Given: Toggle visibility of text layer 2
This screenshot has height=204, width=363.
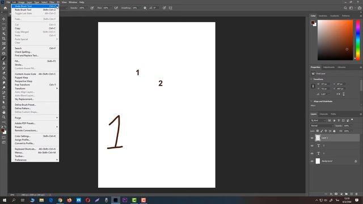Looking at the screenshot, I should click(x=312, y=146).
